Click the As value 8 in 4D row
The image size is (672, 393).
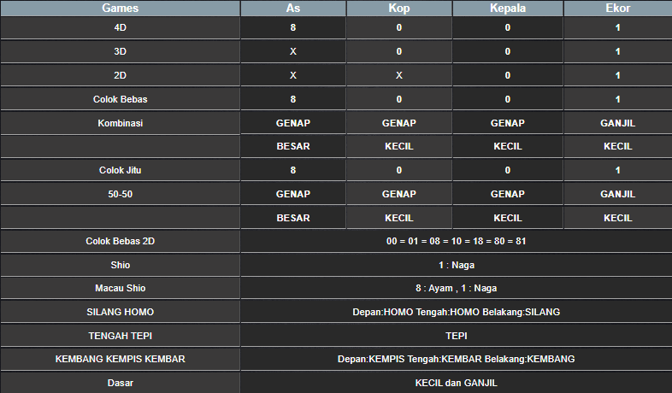(293, 28)
